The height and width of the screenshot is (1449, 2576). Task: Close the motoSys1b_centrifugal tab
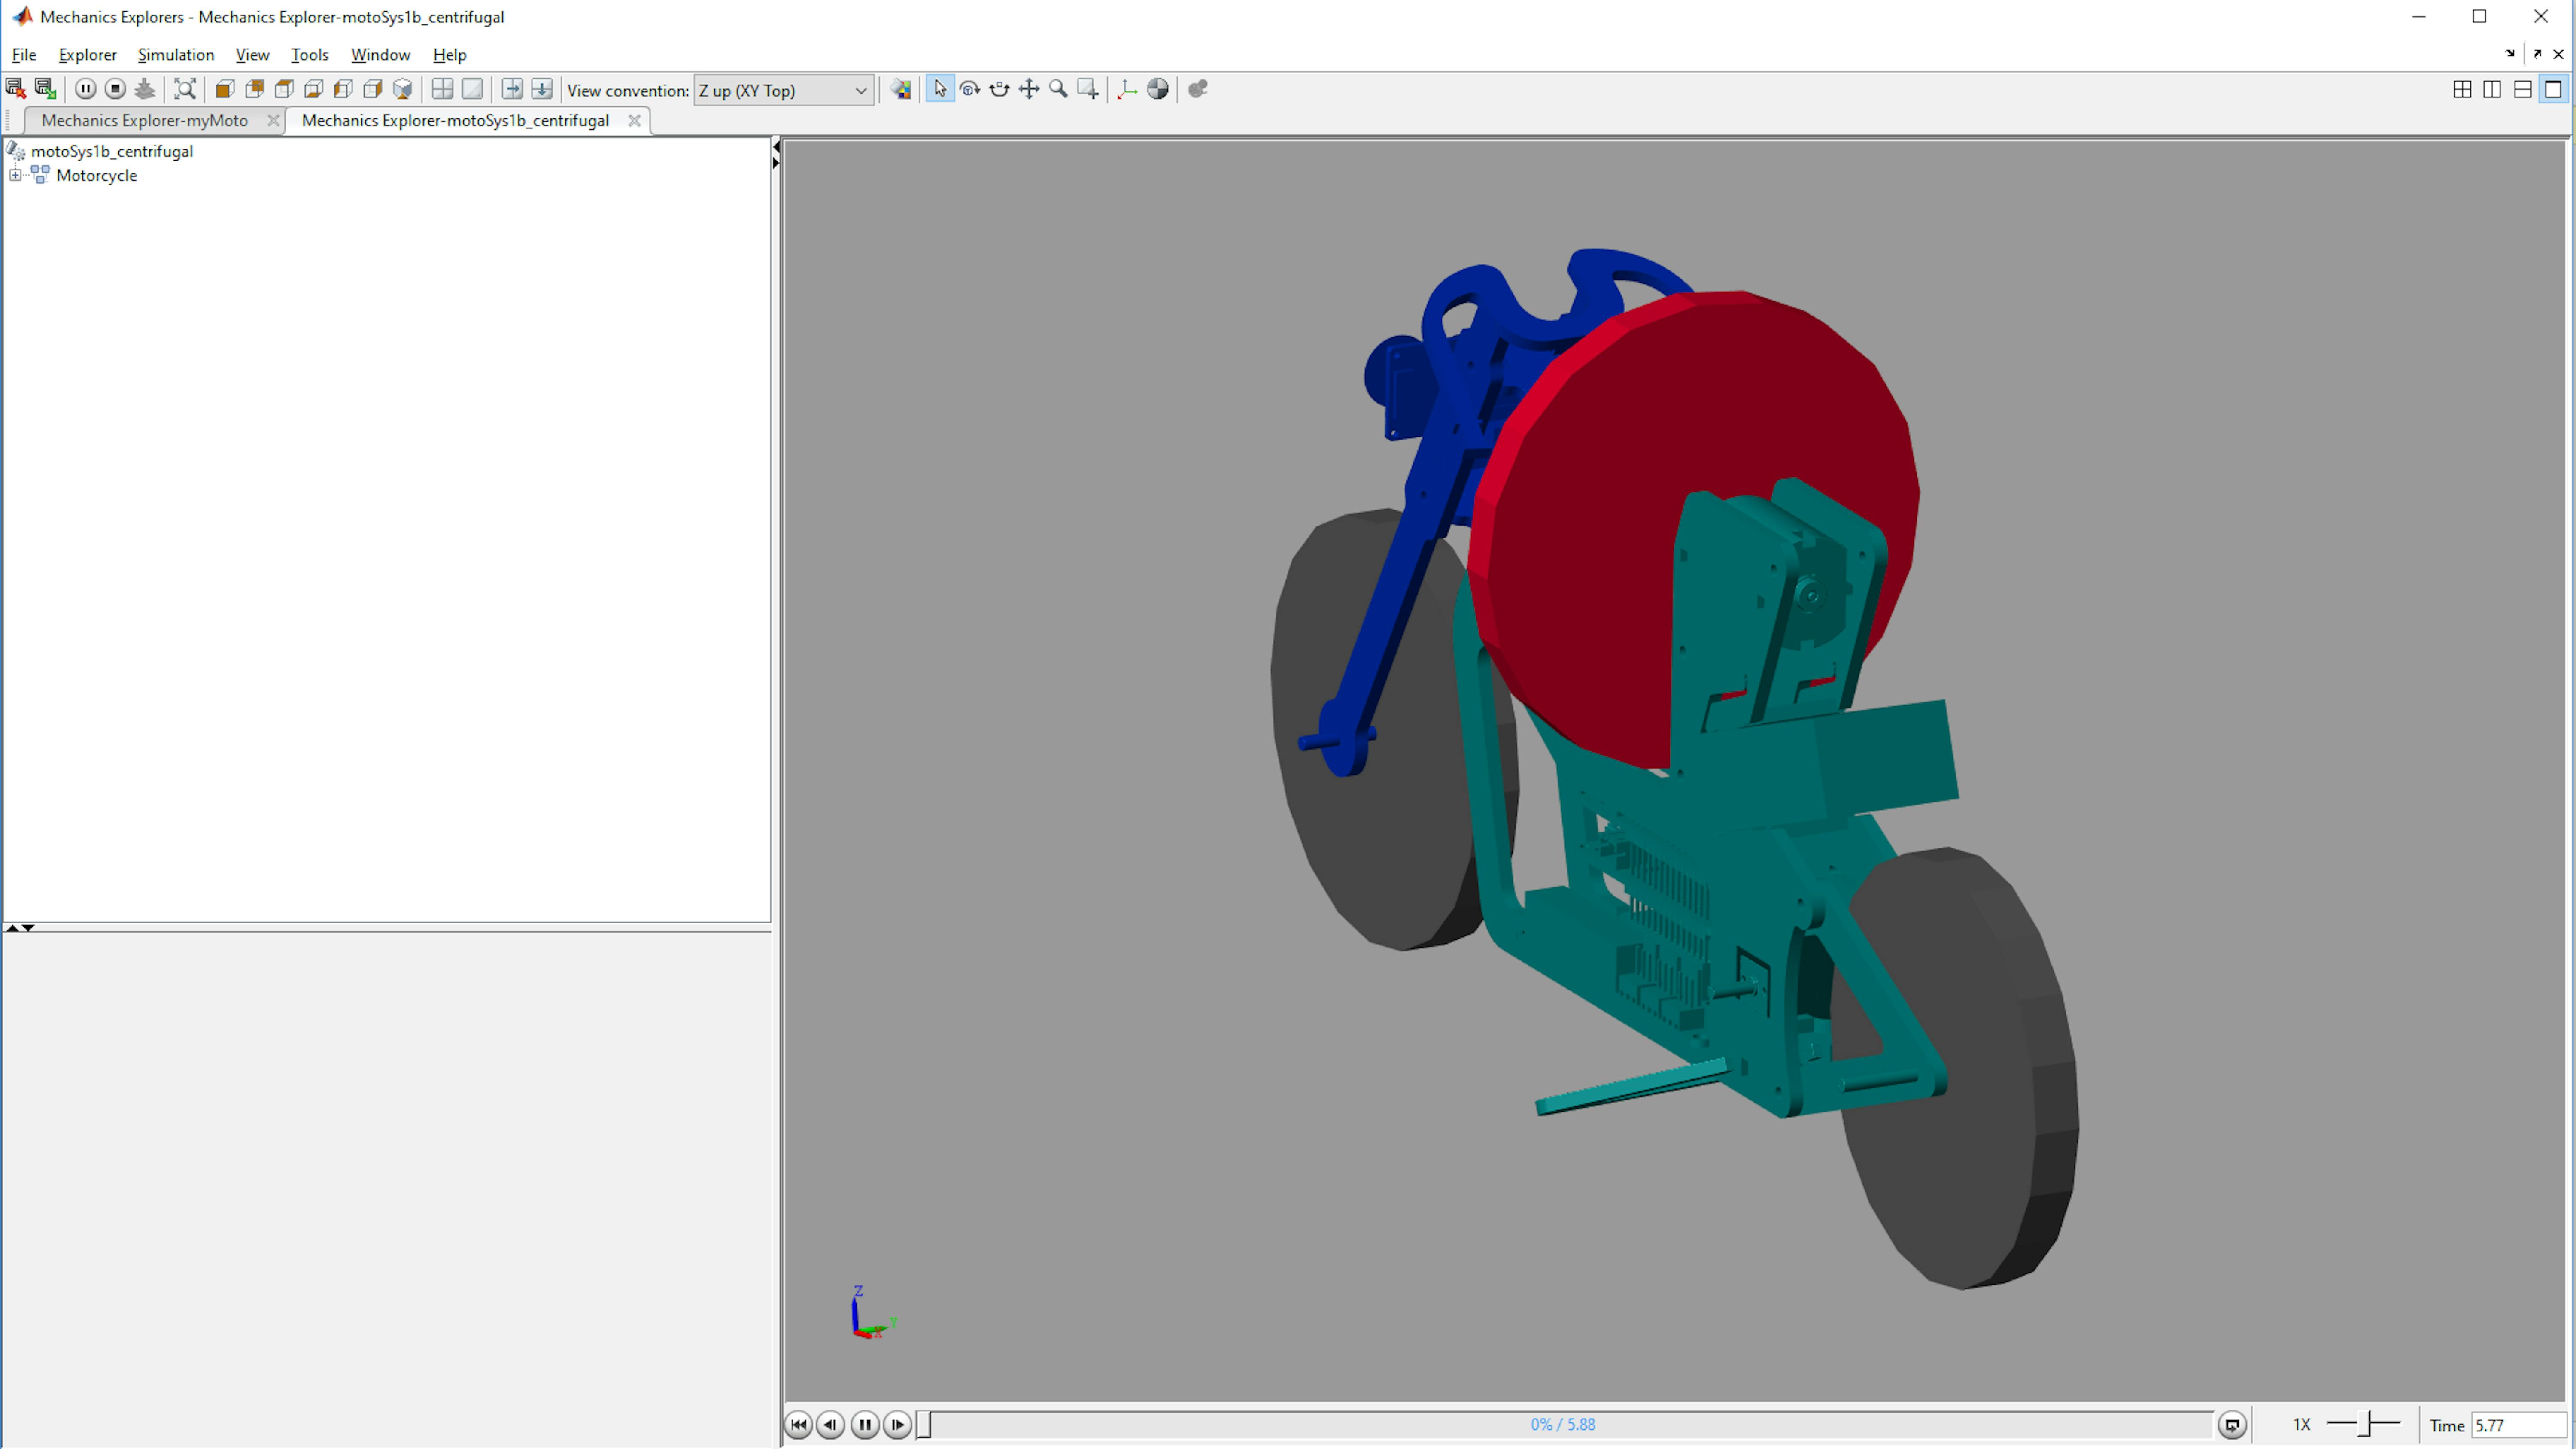(x=634, y=120)
